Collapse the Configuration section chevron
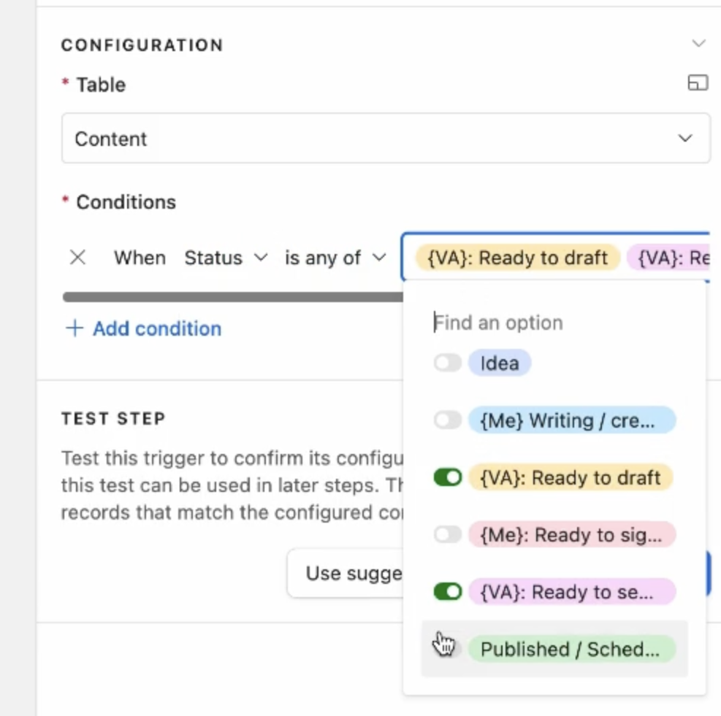The width and height of the screenshot is (721, 716). click(698, 44)
